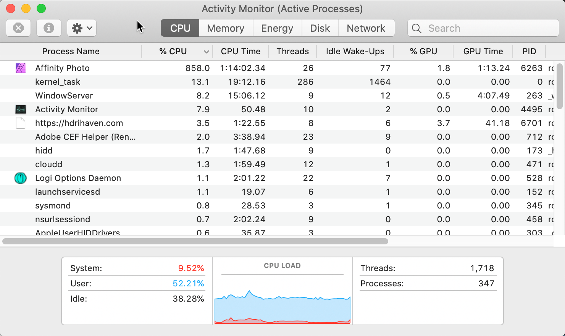Select the Affinity Photo process row
This screenshot has height=336, width=565.
click(277, 68)
